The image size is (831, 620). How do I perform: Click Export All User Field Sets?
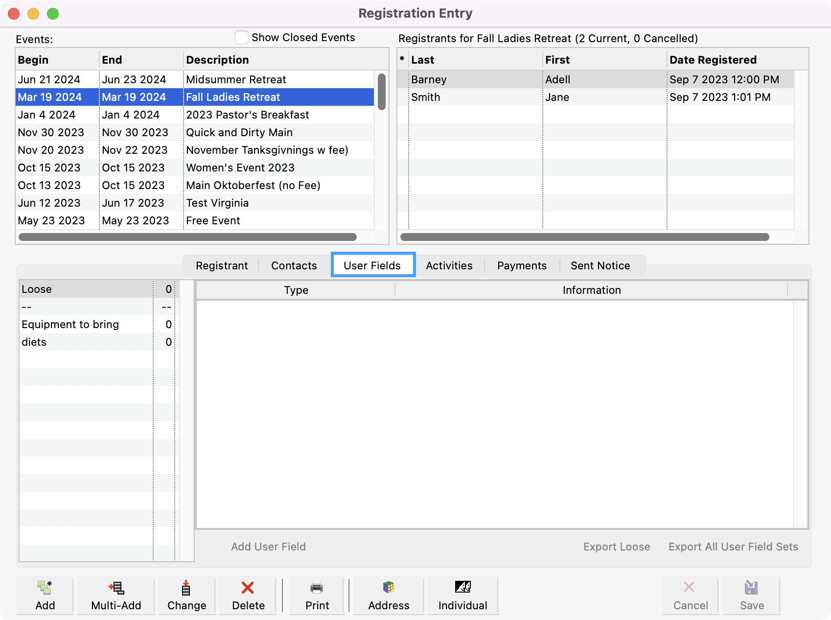tap(733, 547)
